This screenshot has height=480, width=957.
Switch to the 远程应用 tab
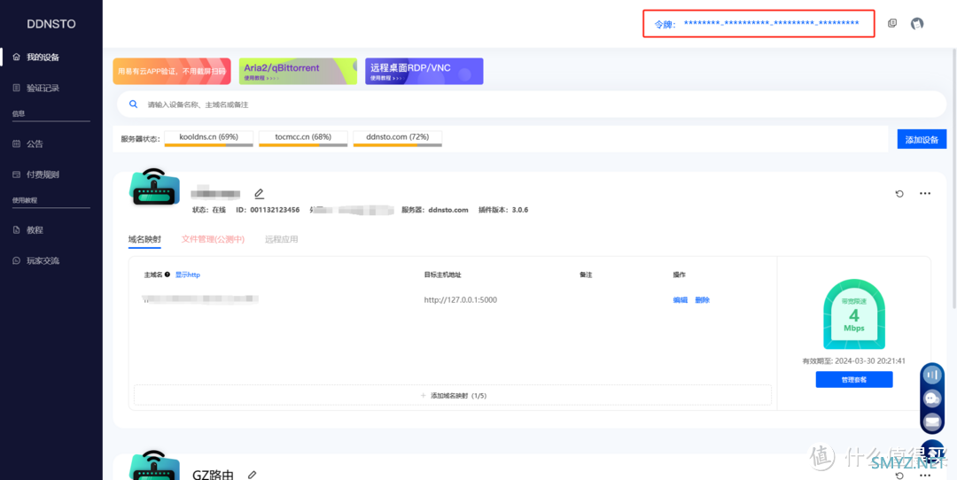click(x=282, y=239)
